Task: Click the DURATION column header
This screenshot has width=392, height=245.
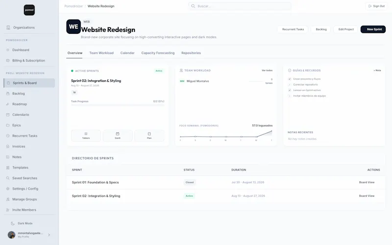Action: tap(239, 170)
